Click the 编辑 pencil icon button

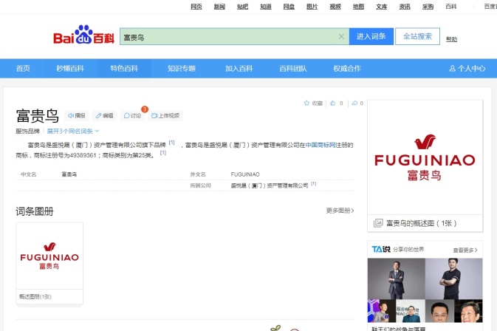[x=105, y=116]
